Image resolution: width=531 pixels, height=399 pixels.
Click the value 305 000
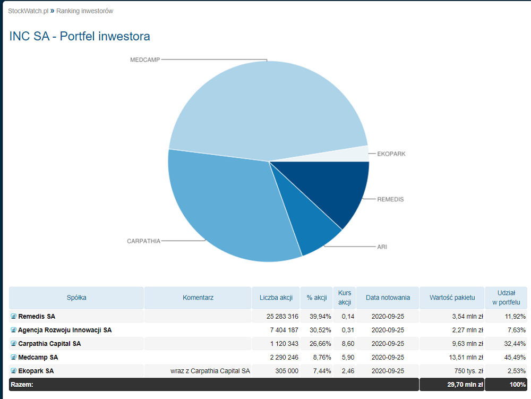287,371
